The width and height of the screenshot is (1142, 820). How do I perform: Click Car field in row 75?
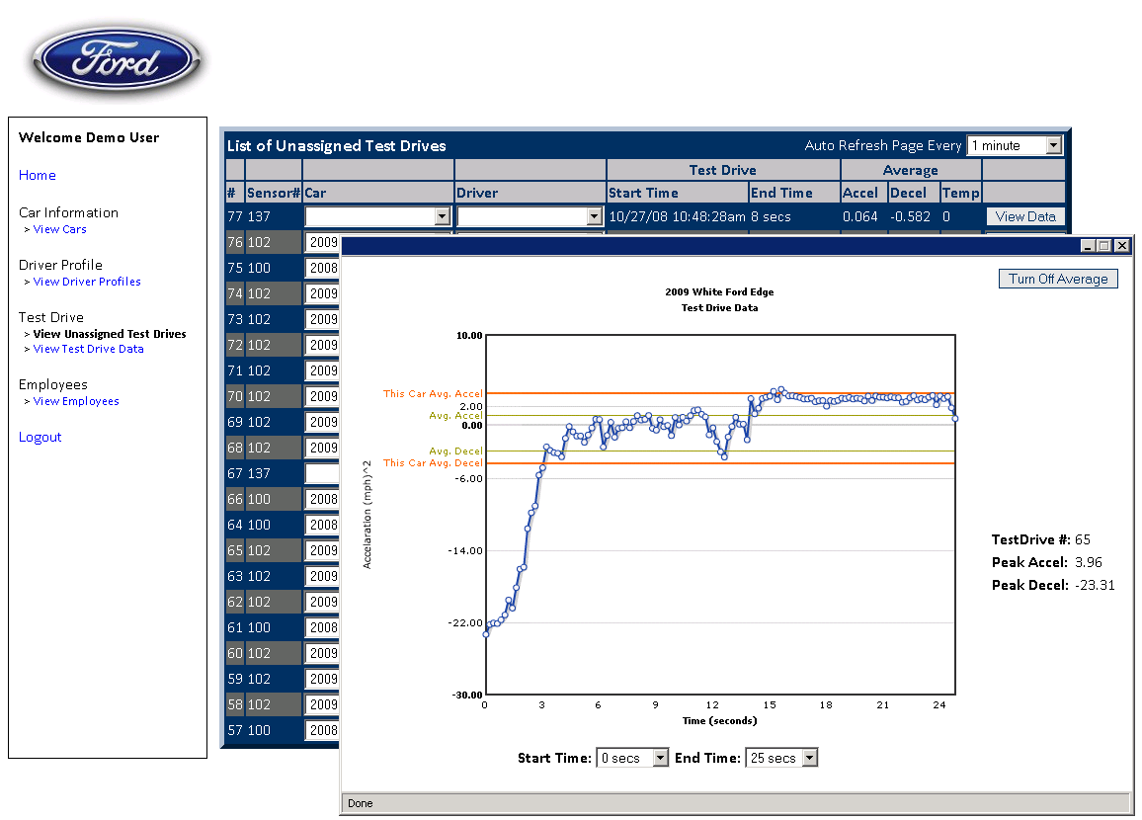pyautogui.click(x=322, y=268)
